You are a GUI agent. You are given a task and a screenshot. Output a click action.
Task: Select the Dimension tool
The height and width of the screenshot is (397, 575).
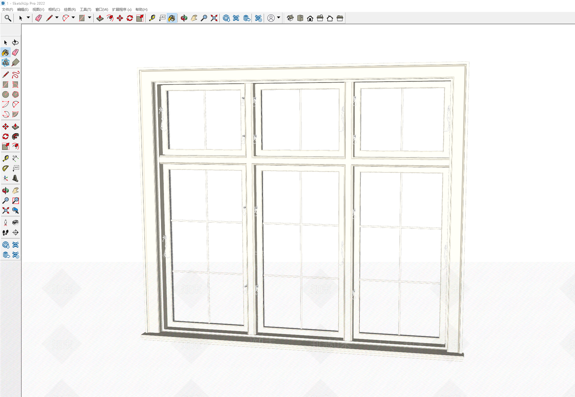pyautogui.click(x=15, y=158)
